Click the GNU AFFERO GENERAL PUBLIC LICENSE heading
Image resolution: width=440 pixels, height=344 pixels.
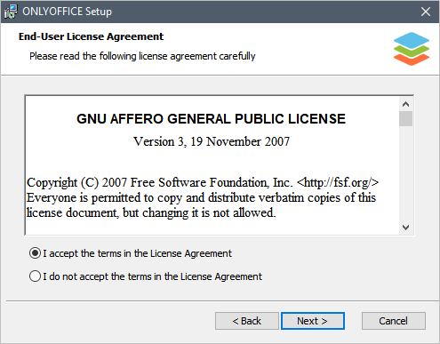[x=211, y=119]
